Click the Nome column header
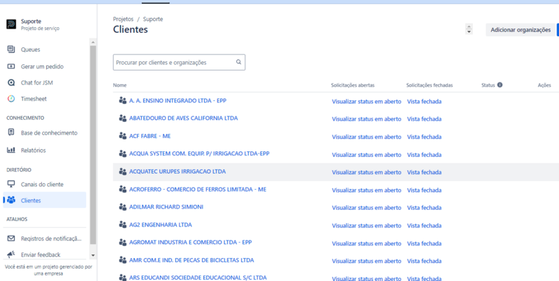The height and width of the screenshot is (281, 559). point(119,85)
